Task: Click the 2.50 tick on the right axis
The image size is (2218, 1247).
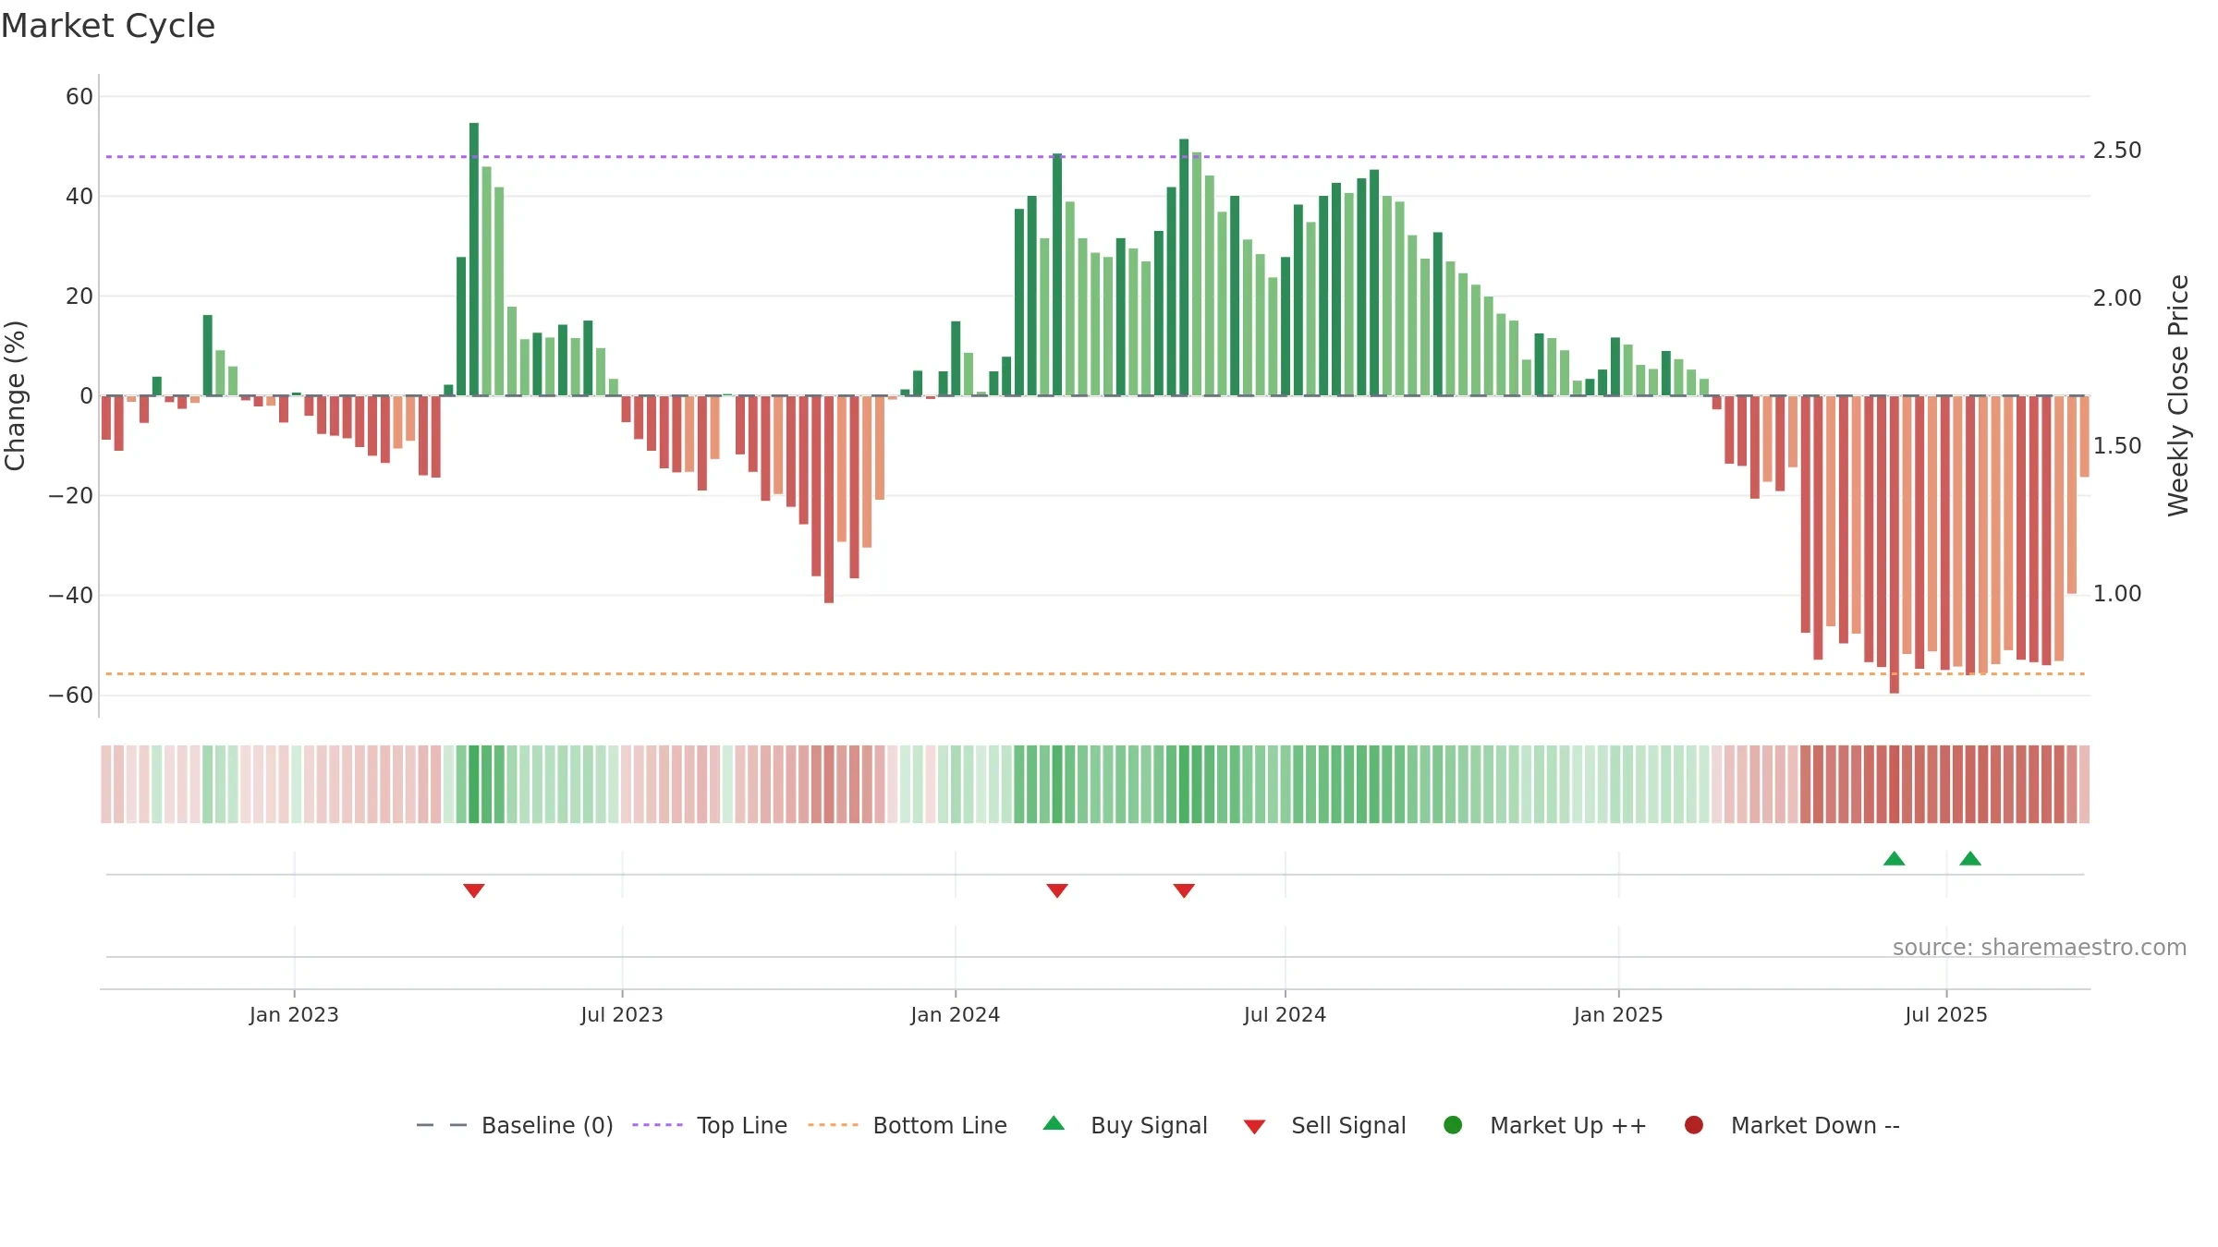Action: (x=2117, y=151)
